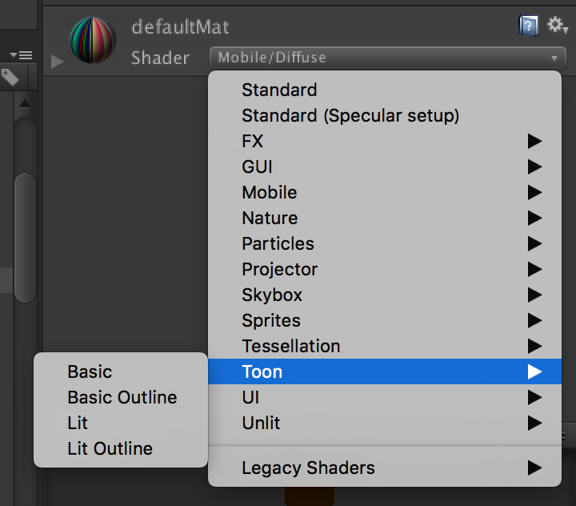This screenshot has width=576, height=506.
Task: Click the label tag icon
Action: (10, 77)
